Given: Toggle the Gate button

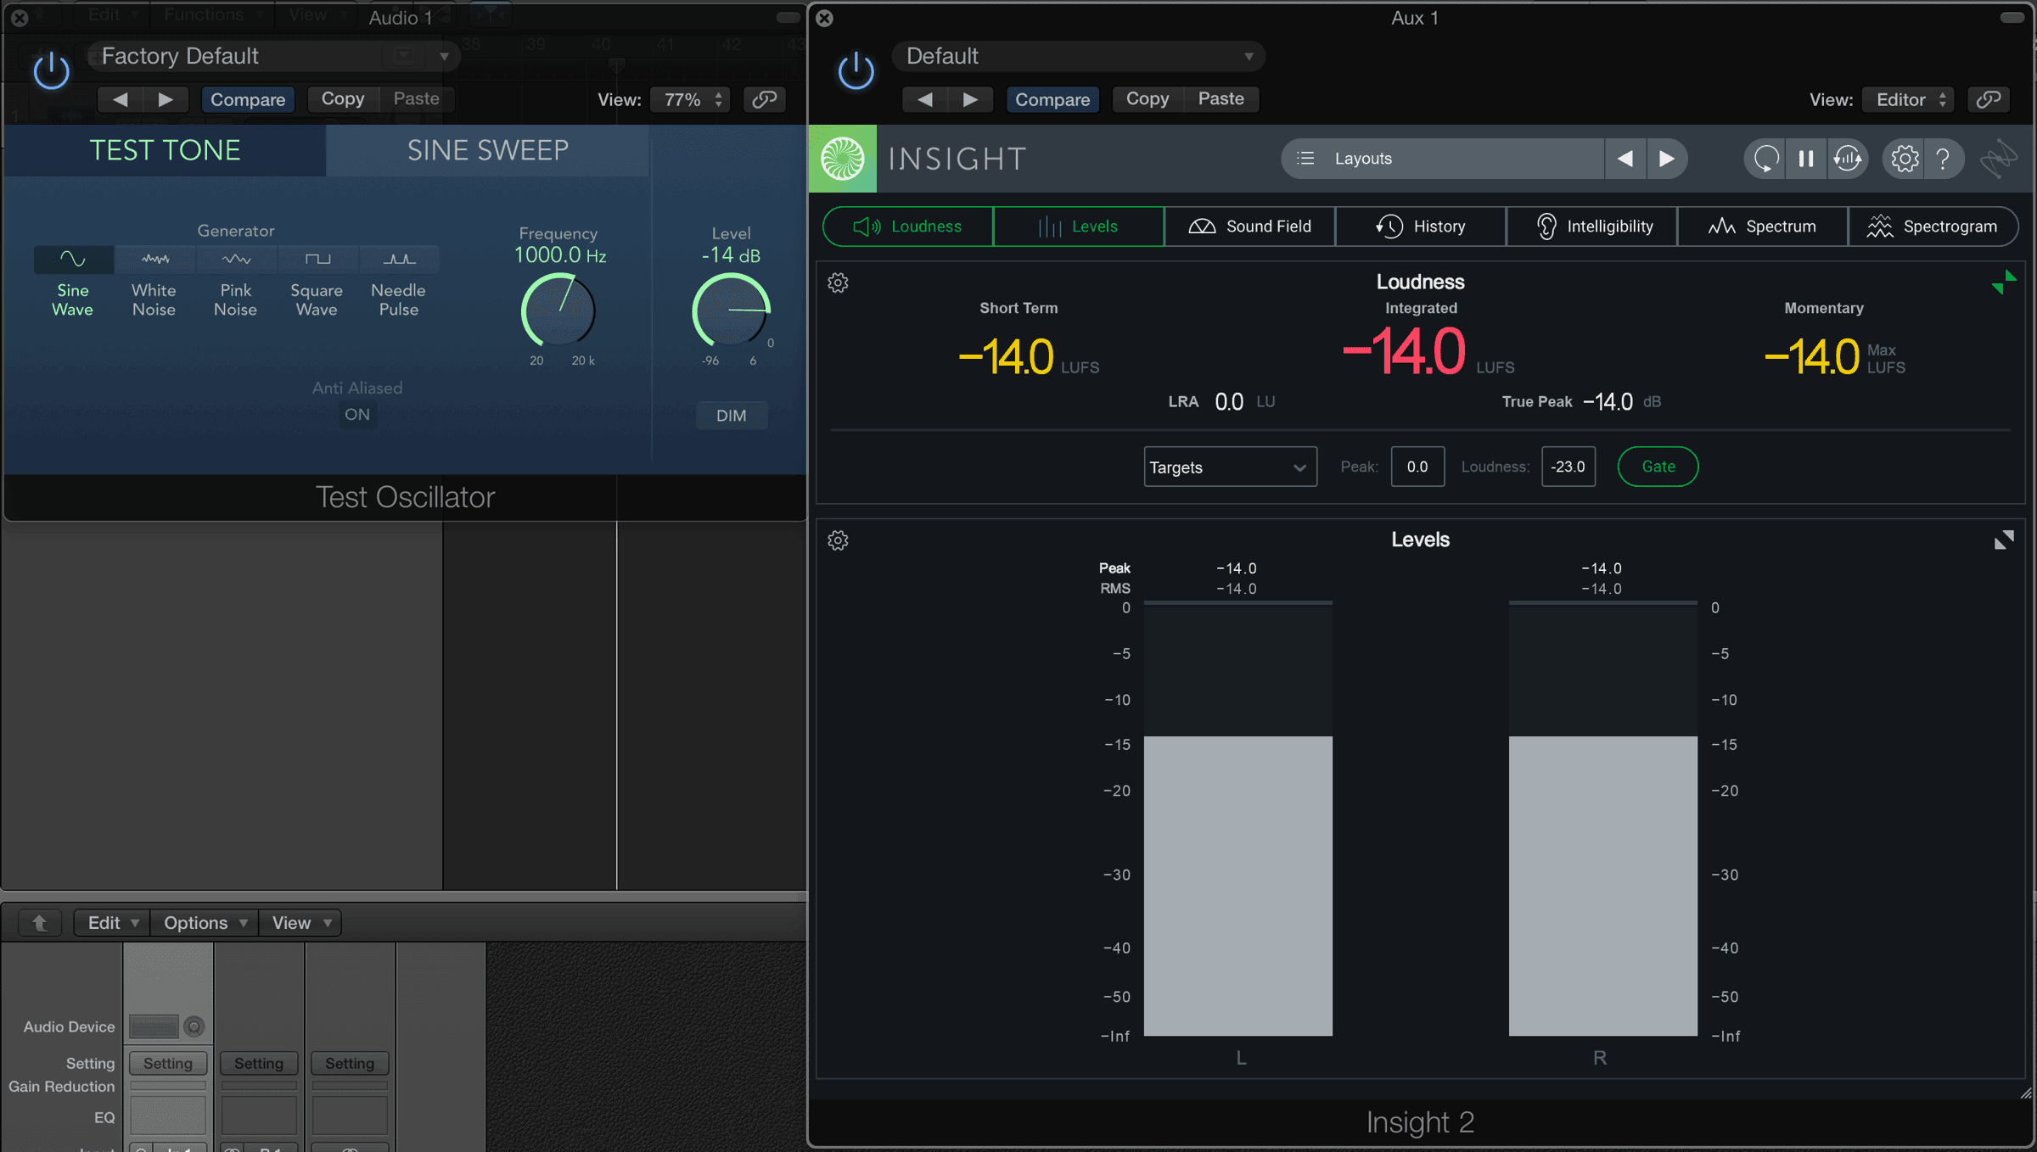Looking at the screenshot, I should point(1658,467).
